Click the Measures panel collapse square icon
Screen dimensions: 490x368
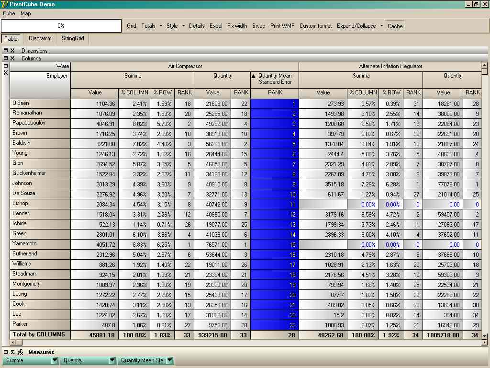click(x=6, y=352)
